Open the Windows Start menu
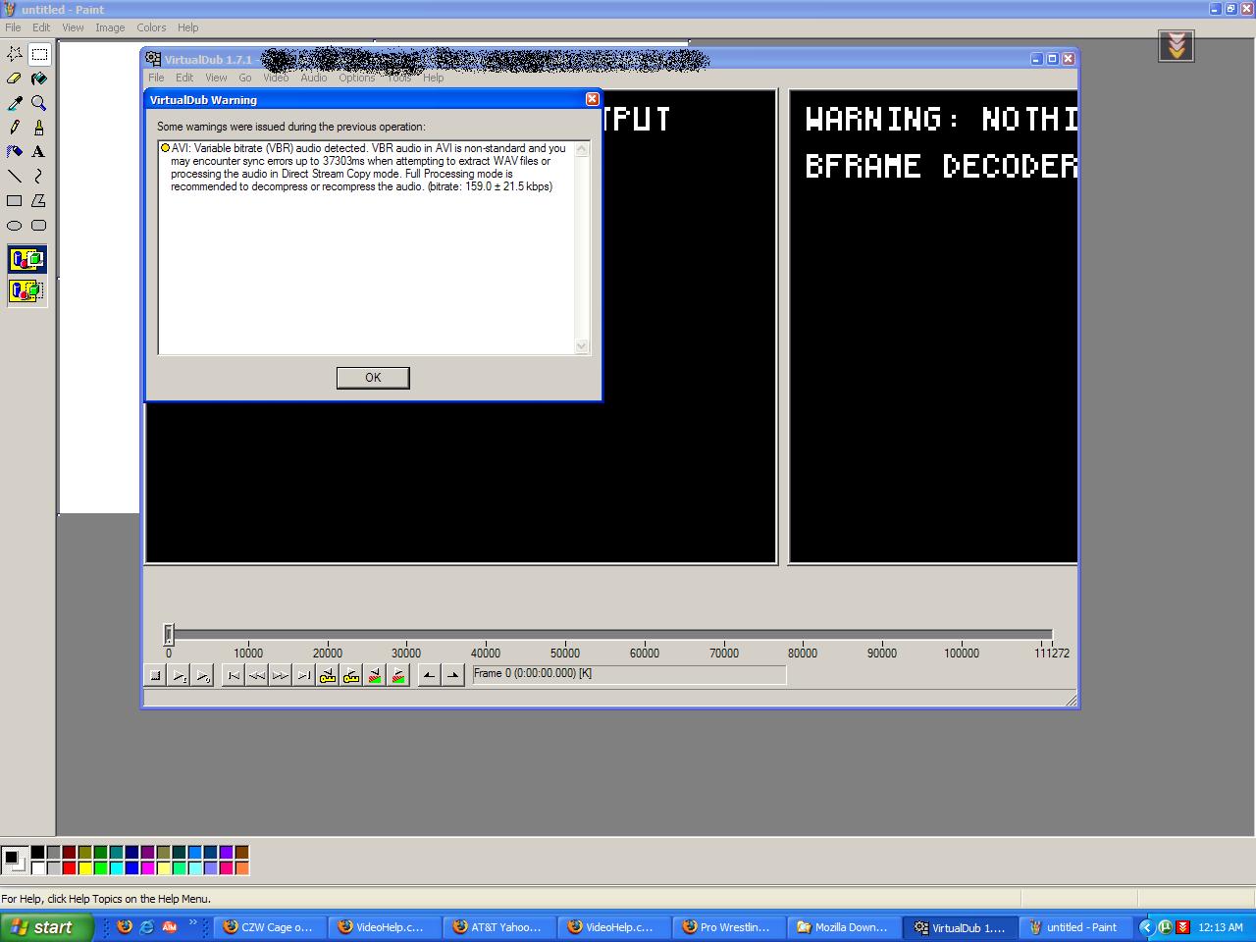 click(x=47, y=927)
